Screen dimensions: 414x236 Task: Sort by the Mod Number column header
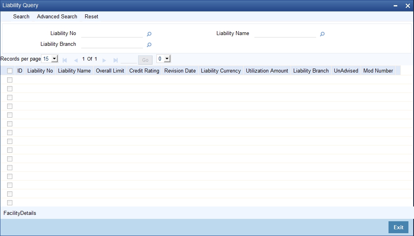[378, 71]
